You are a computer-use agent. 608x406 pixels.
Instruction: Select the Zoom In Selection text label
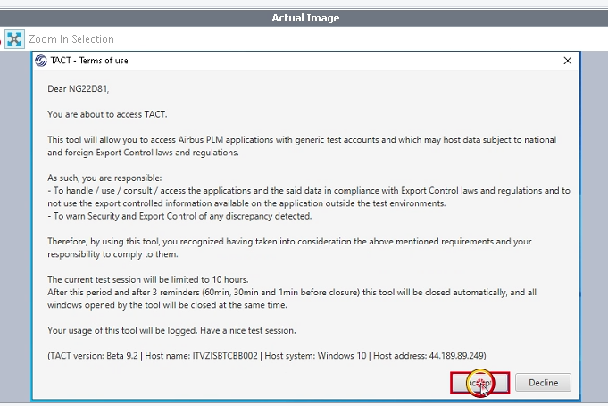click(x=71, y=39)
